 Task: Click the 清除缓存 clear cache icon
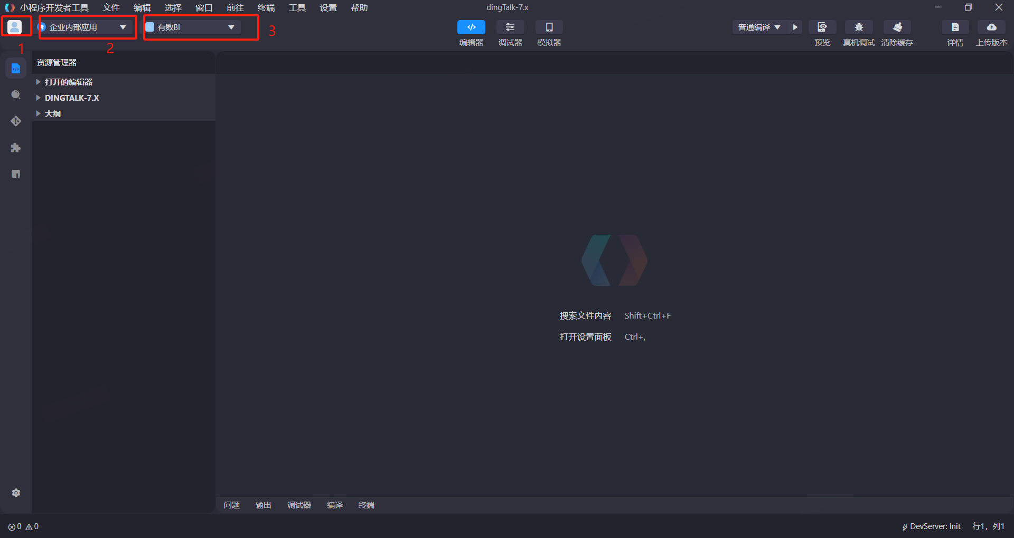(x=897, y=27)
